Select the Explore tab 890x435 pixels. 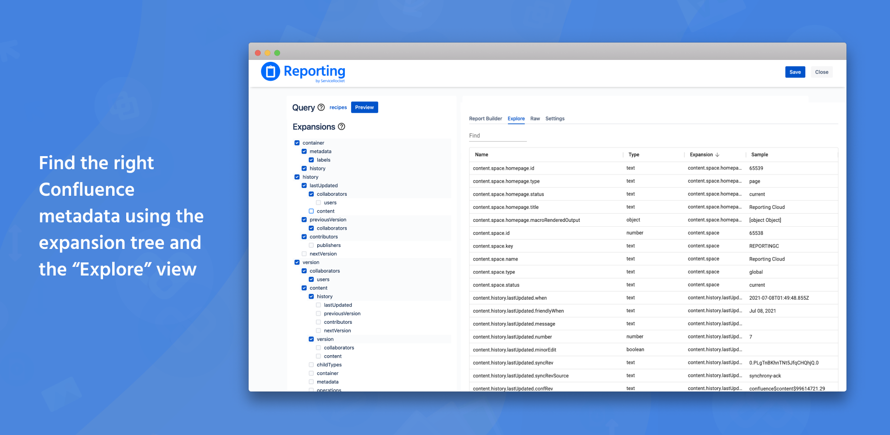coord(516,118)
